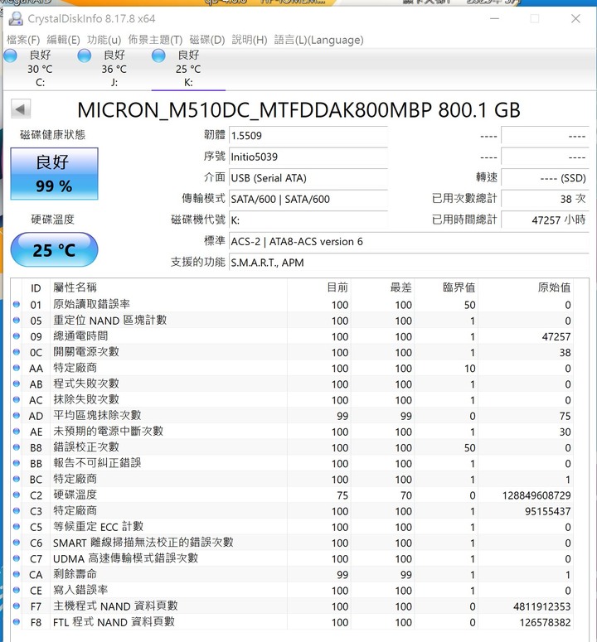Click status dot for attribute F7 主機程式 NAND 資料頁數

(x=17, y=606)
